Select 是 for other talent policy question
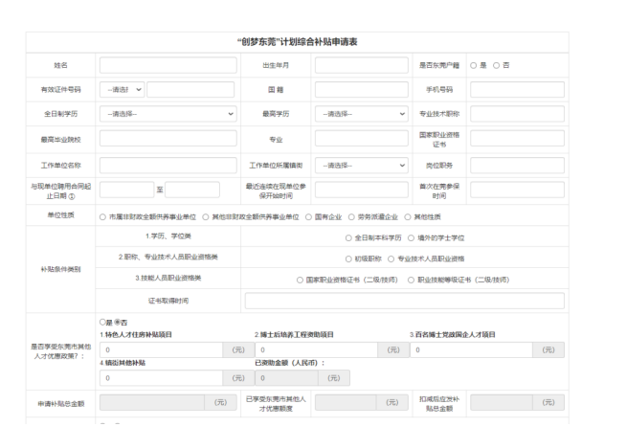 pyautogui.click(x=102, y=321)
